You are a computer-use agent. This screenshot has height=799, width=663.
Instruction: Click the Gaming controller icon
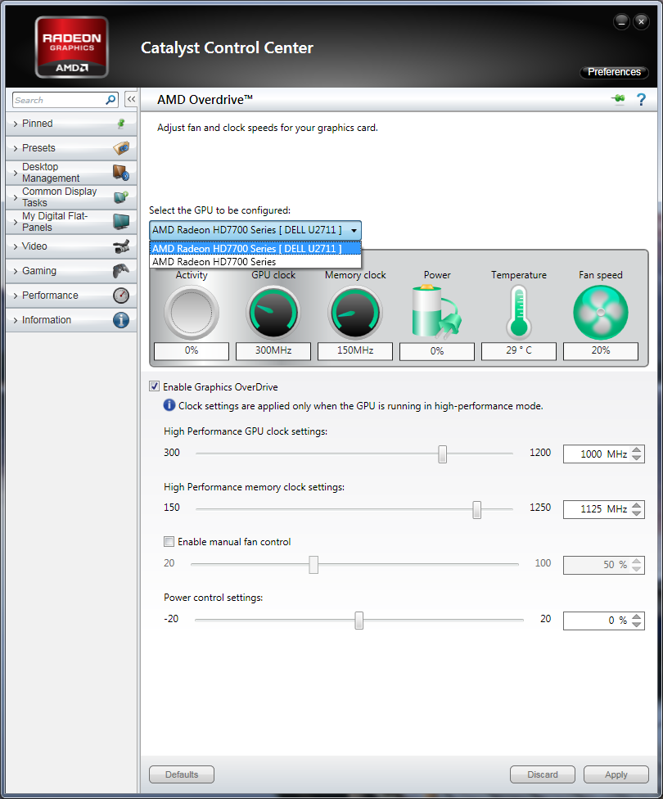pyautogui.click(x=121, y=271)
